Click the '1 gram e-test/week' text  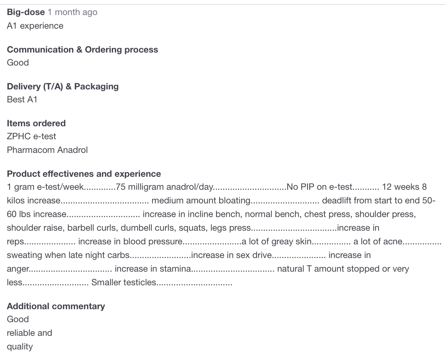pyautogui.click(x=45, y=187)
